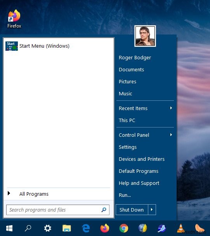Open the SeaMonkey taskbar icon
This screenshot has width=210, height=236.
click(162, 228)
